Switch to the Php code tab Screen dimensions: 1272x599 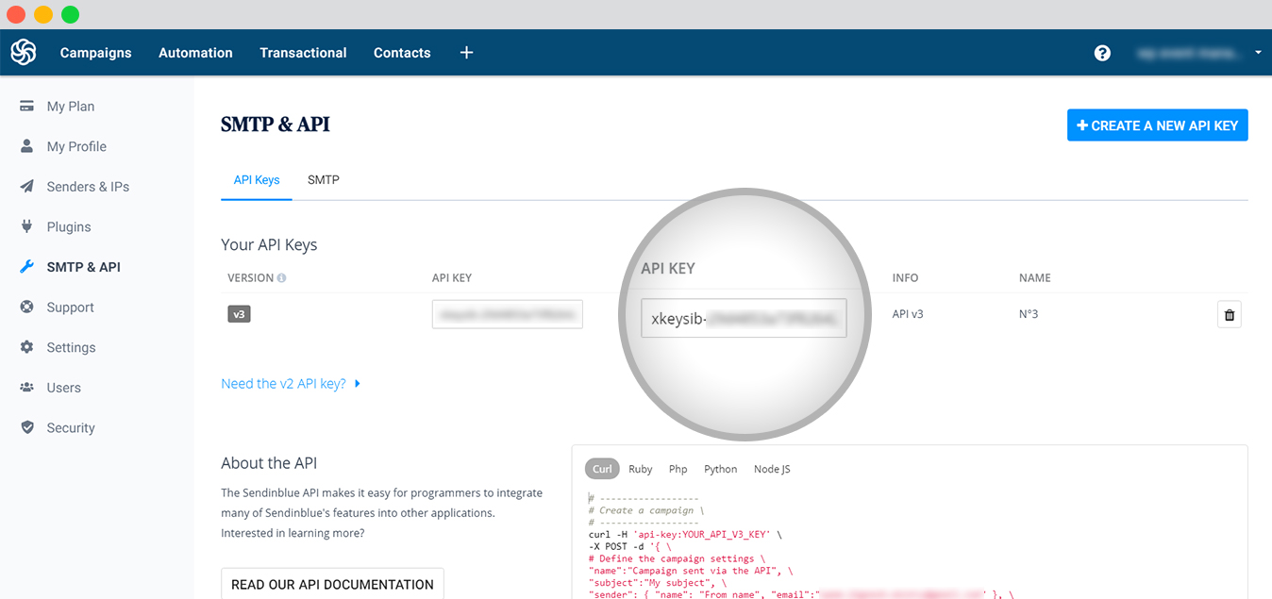coord(678,469)
